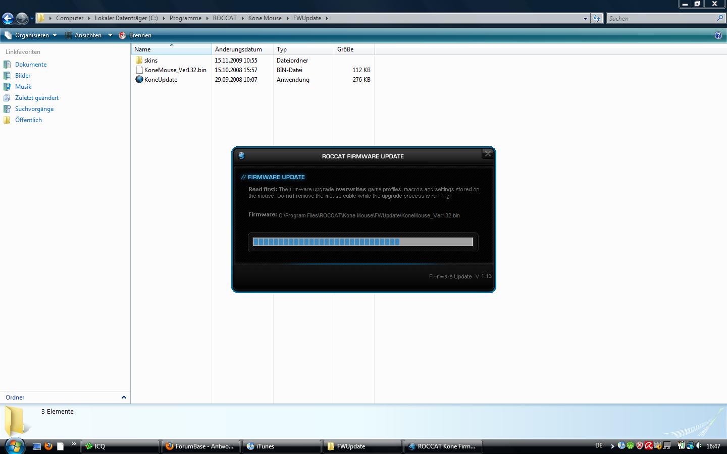
Task: Switch to ROCCAT Kone Firmware taskbar button
Action: click(443, 446)
